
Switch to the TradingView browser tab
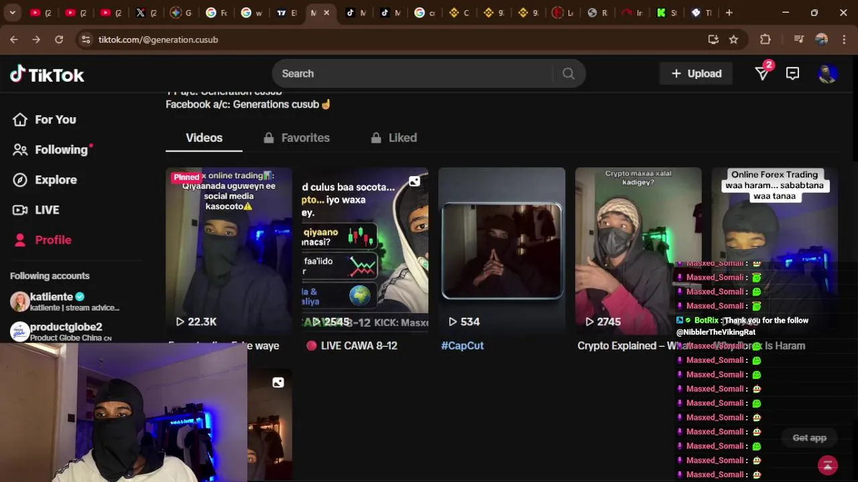[286, 13]
